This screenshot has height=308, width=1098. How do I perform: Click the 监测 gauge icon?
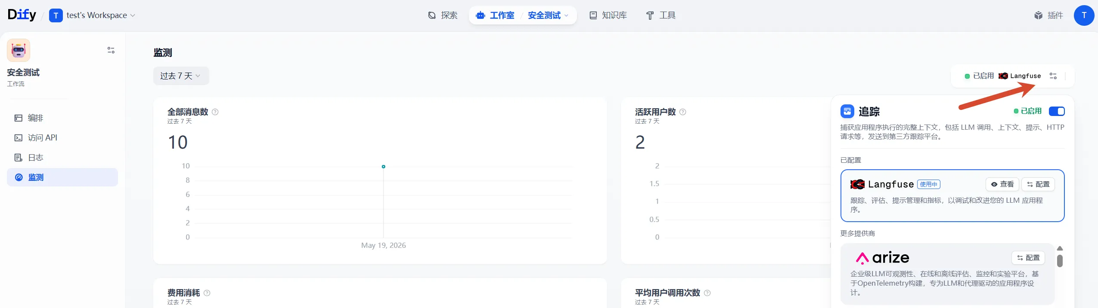point(19,177)
